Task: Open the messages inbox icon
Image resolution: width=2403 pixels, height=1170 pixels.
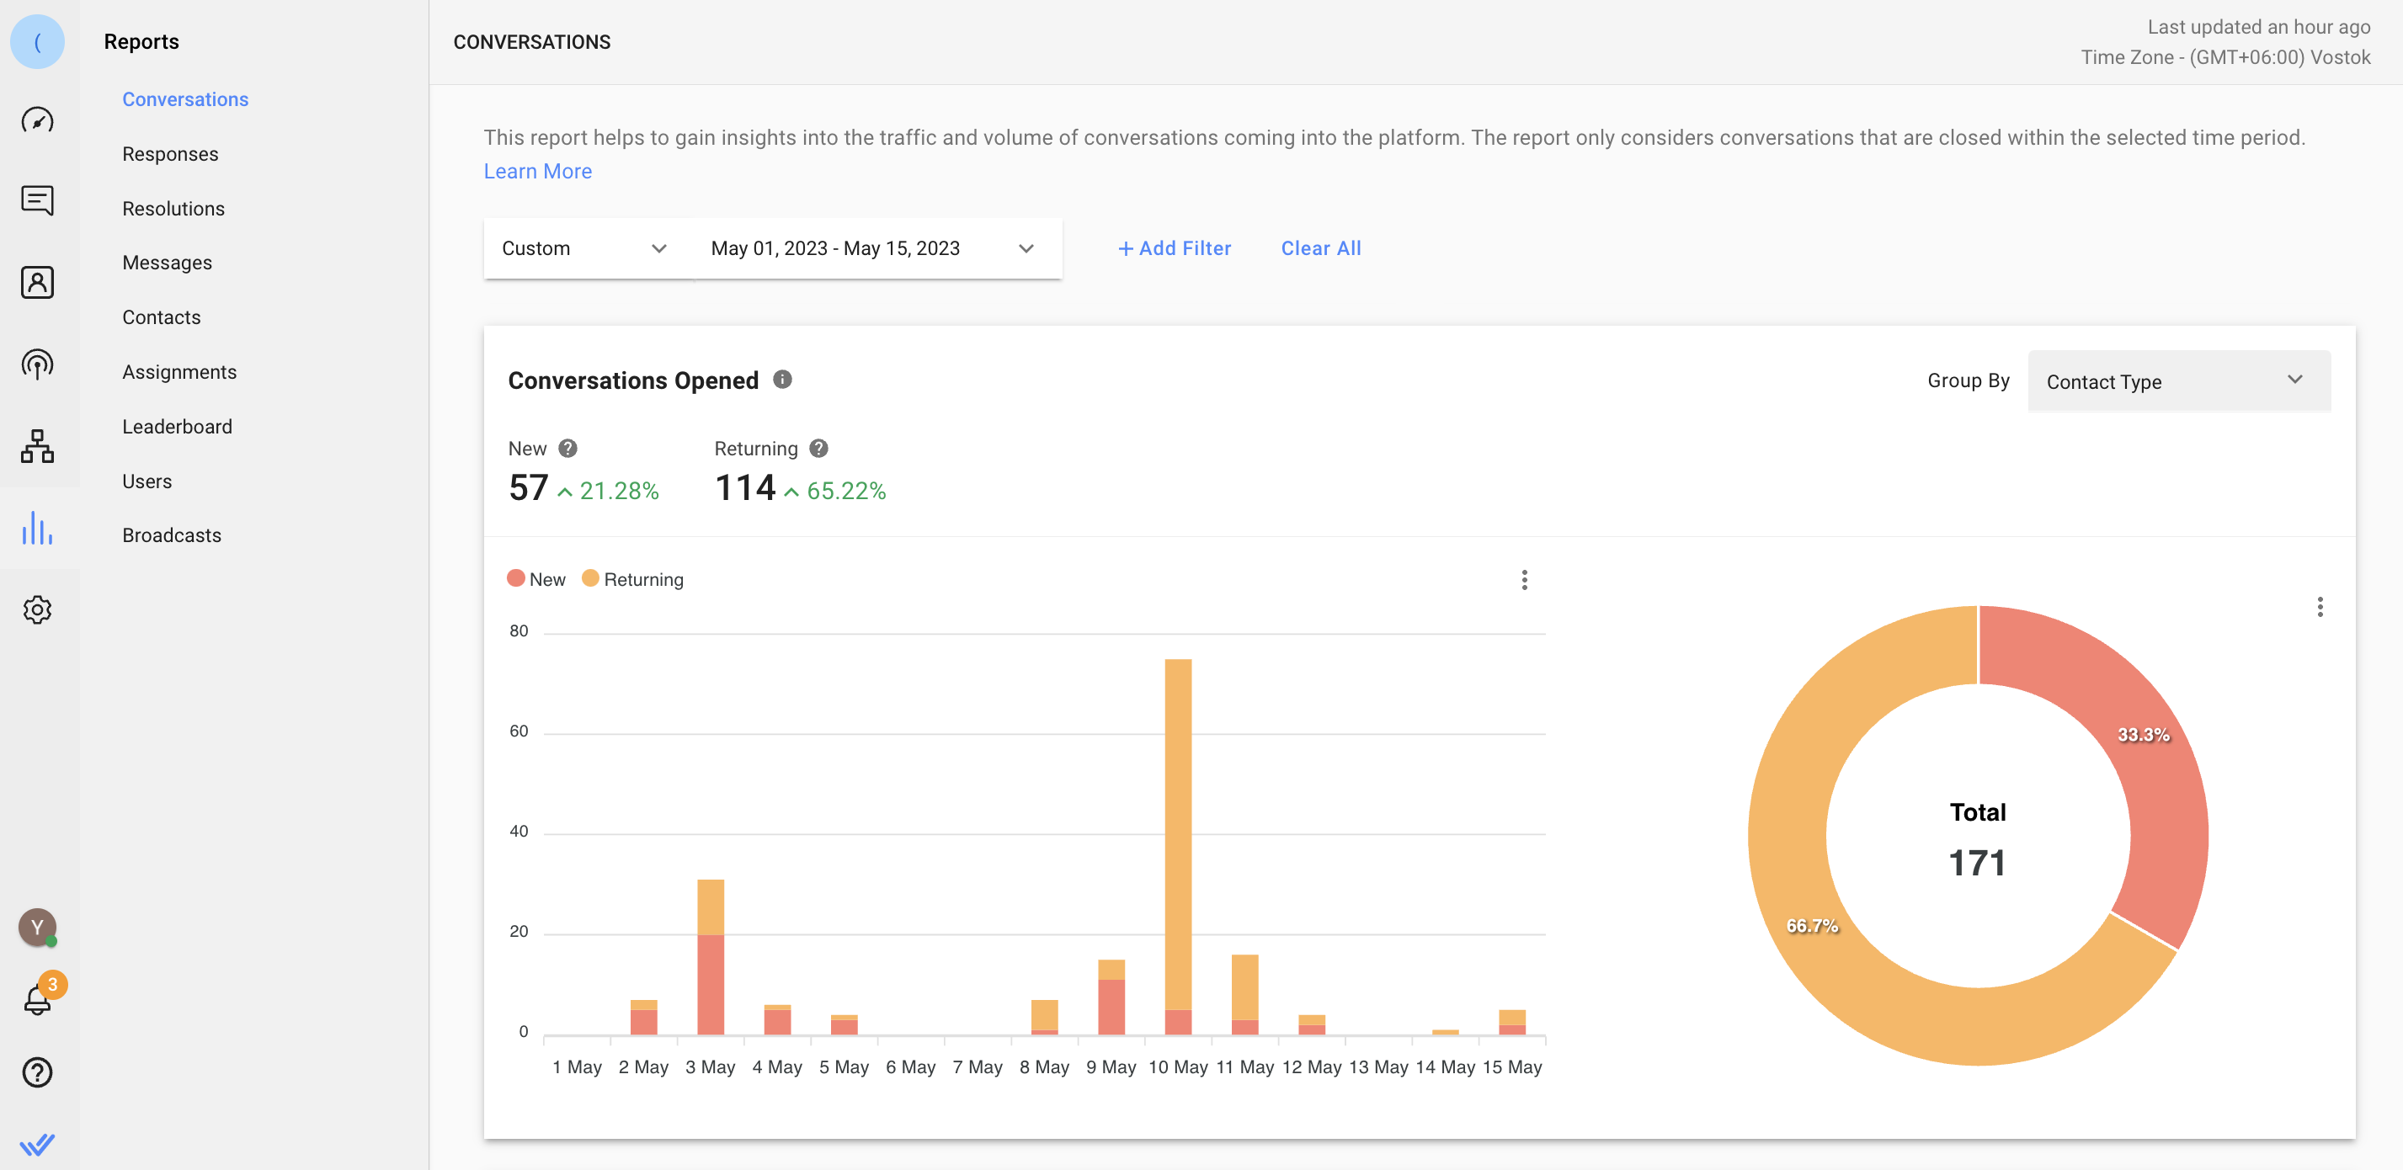Action: pos(37,200)
